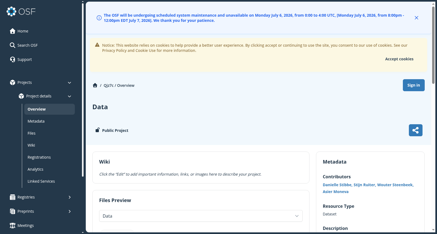Collapse the Projects section chevron
437x234 pixels.
tap(69, 83)
